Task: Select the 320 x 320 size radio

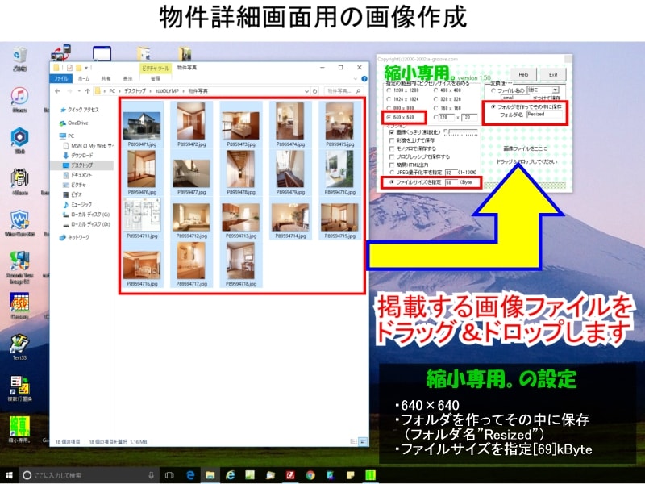Action: pos(436,99)
